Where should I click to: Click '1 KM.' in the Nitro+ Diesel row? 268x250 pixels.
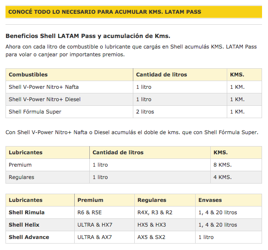pyautogui.click(x=245, y=99)
